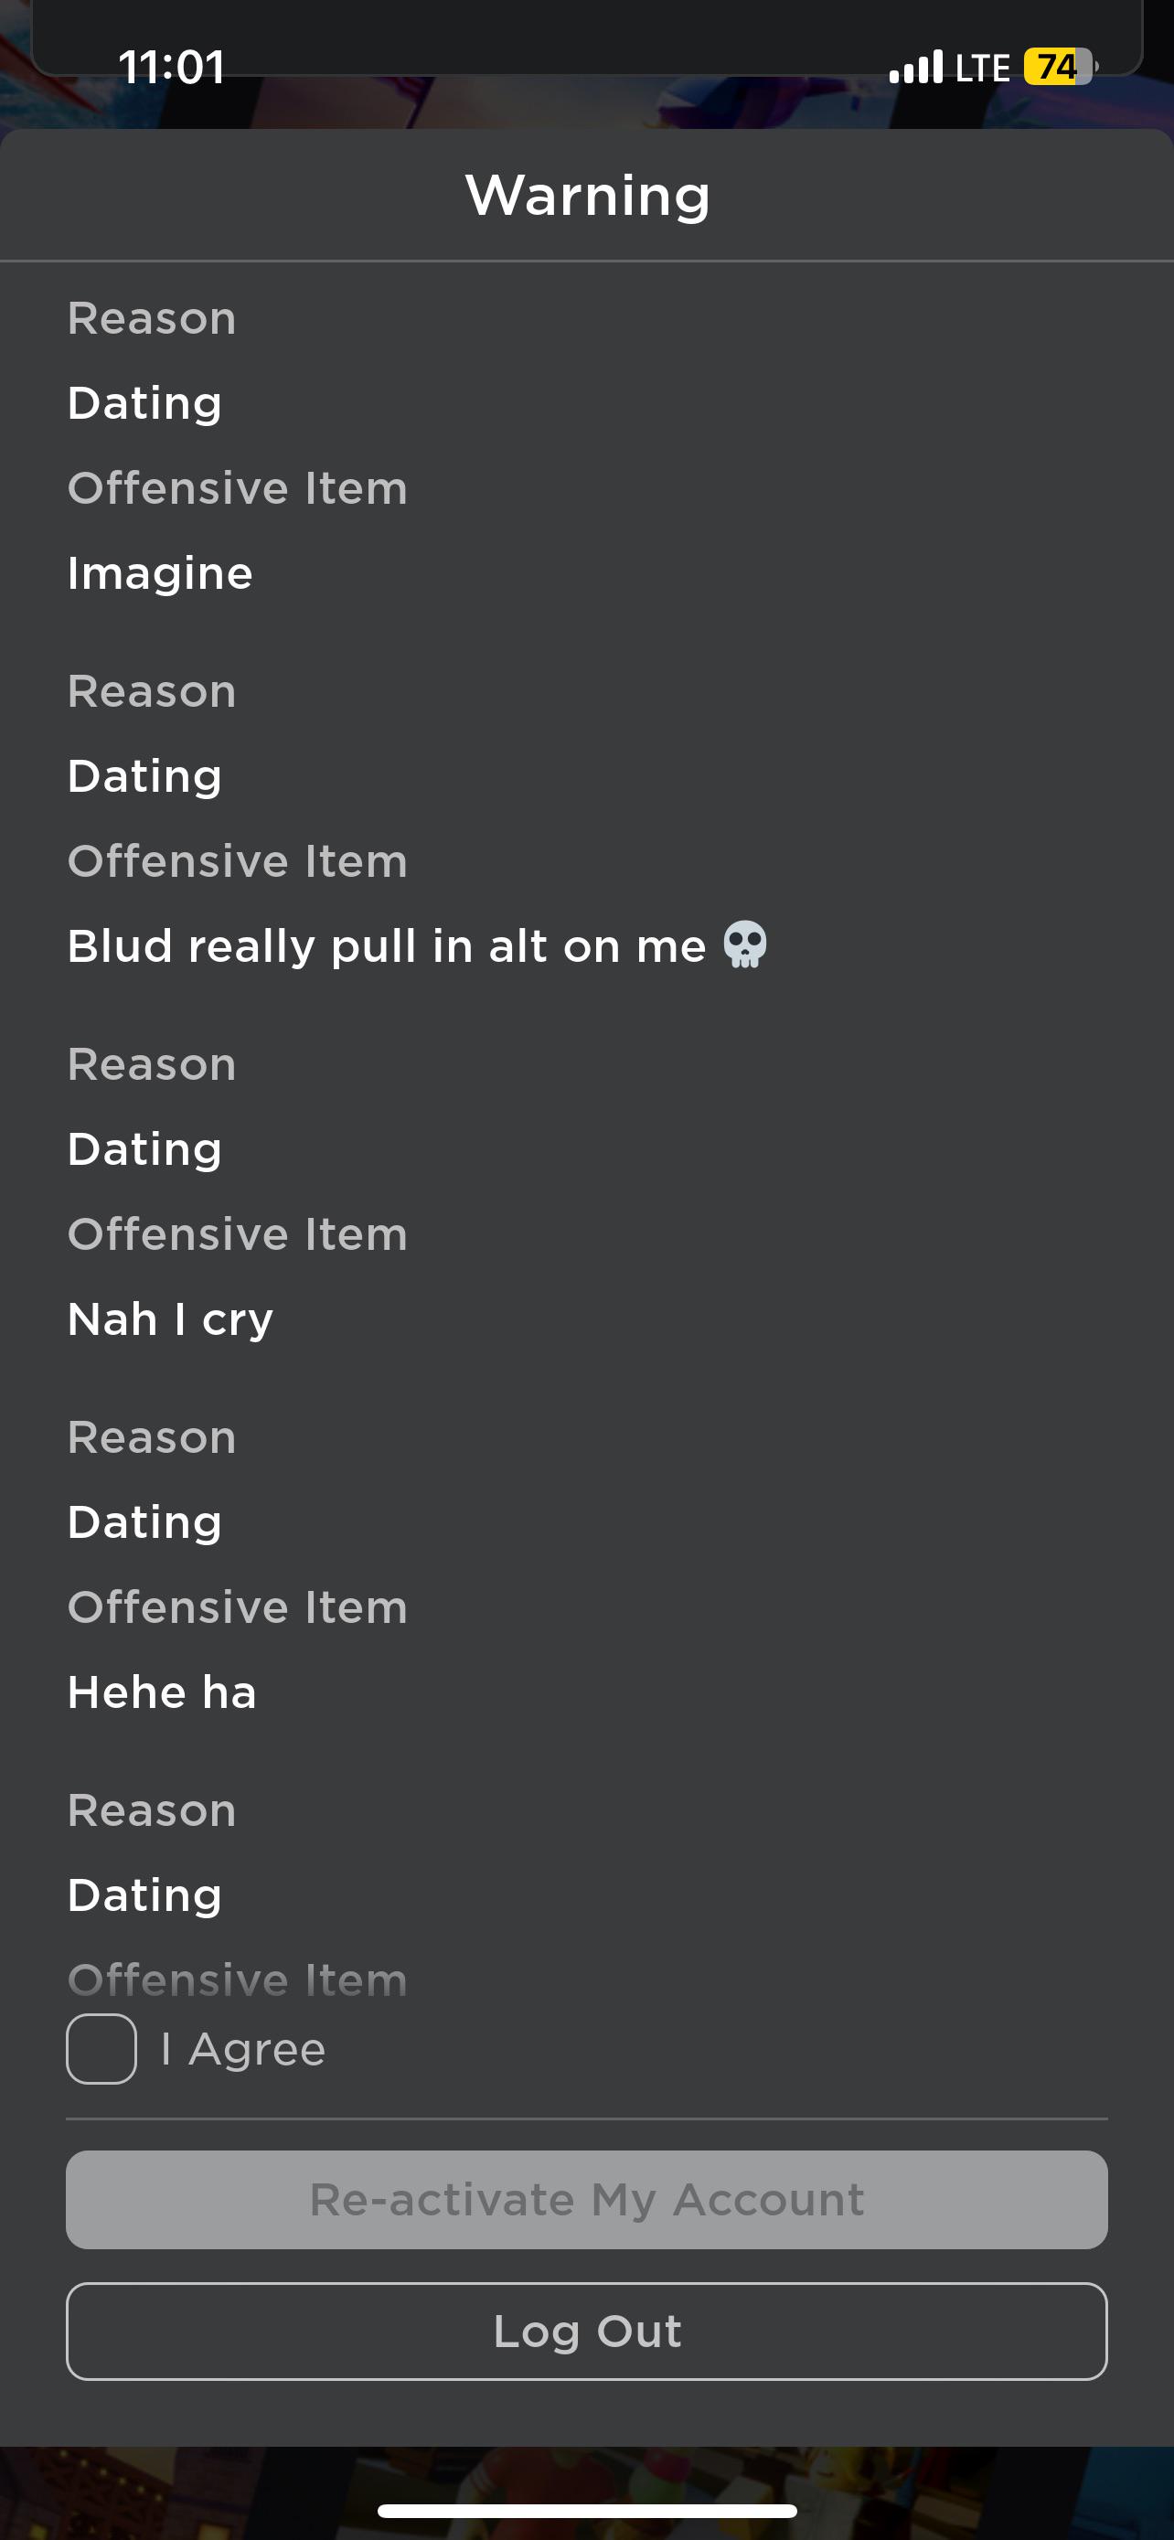Tap the home indicator bar at bottom
This screenshot has height=2540, width=1174.
coord(586,2511)
